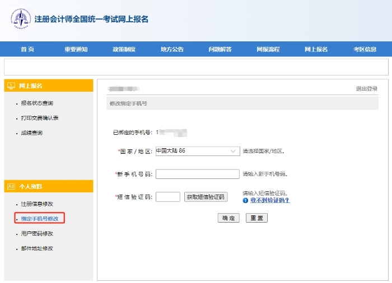Open the 收不到验证码? help link
Screen dimensions: 392x283
click(x=270, y=200)
